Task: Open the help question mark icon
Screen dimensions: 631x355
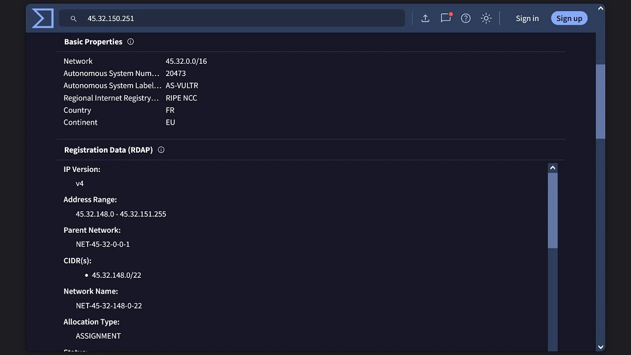Action: (x=466, y=18)
